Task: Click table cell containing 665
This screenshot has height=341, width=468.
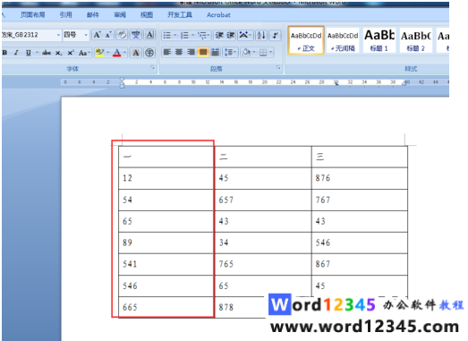Action: 166,307
